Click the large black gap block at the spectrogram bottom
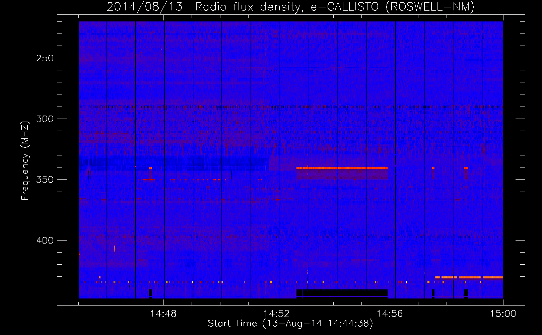 (x=342, y=293)
